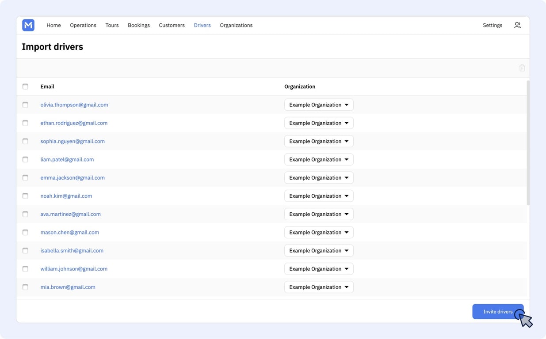Select isabella.smith@gmail.com row checkbox
Screen dimensions: 546x339
coord(25,251)
